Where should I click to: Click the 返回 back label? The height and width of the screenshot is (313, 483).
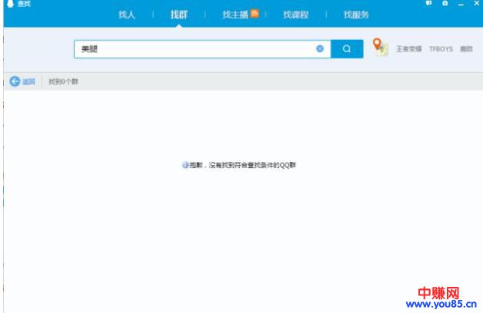click(29, 81)
